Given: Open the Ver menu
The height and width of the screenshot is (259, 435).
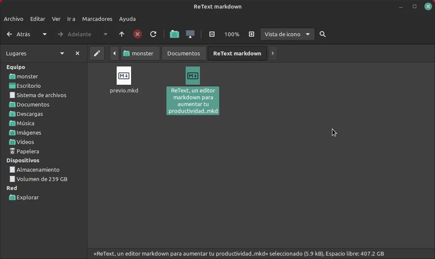Looking at the screenshot, I should click(x=56, y=19).
